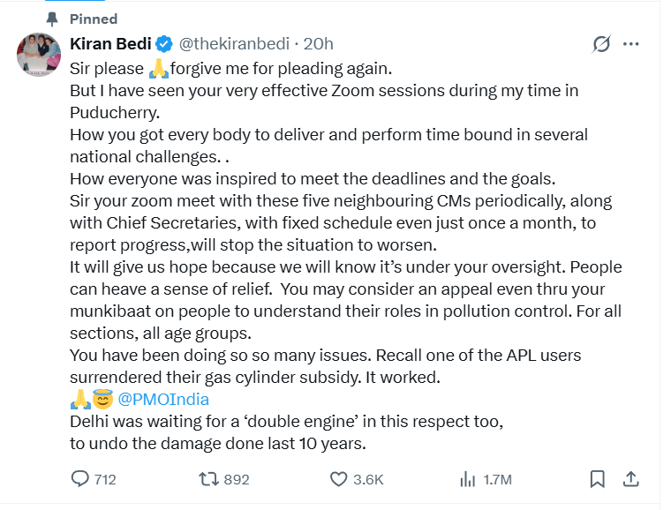This screenshot has height=510, width=671.
Task: Open the @thekiranbedi handle link
Action: [x=233, y=43]
